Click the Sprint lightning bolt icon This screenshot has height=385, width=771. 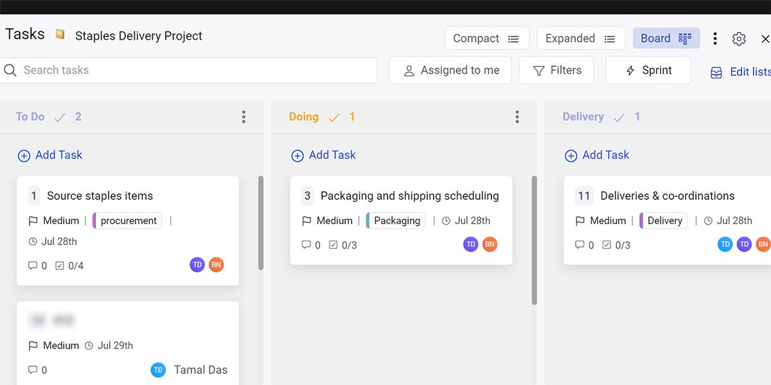coord(630,69)
